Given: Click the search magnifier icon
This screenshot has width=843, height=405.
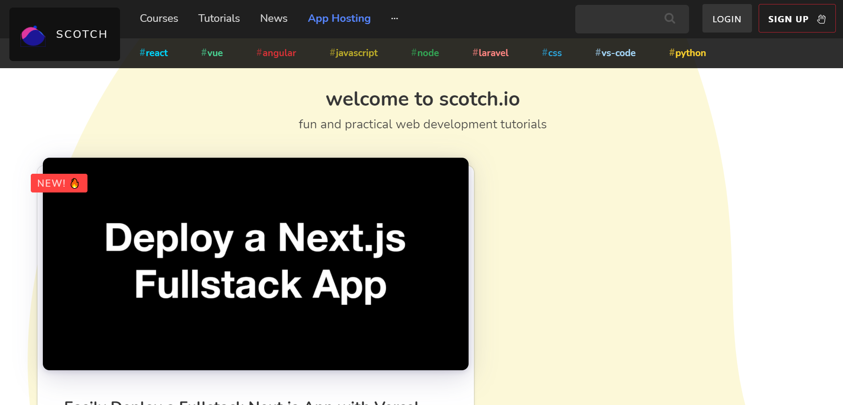Looking at the screenshot, I should [x=669, y=19].
